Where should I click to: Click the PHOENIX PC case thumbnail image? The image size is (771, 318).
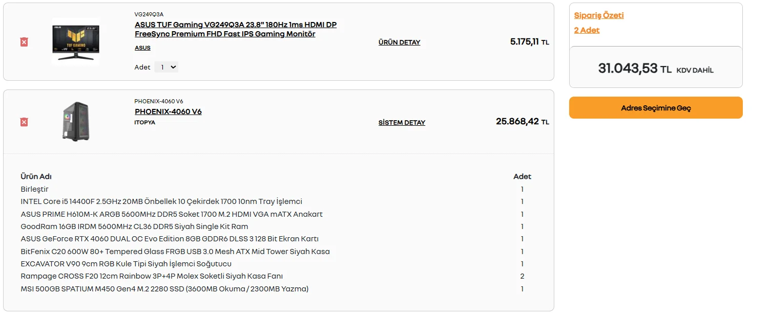coord(76,121)
